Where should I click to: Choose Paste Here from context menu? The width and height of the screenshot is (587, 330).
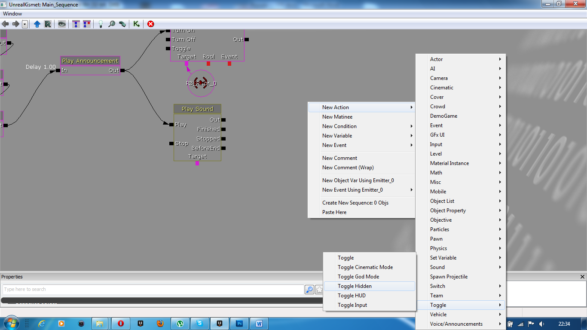coord(361,212)
